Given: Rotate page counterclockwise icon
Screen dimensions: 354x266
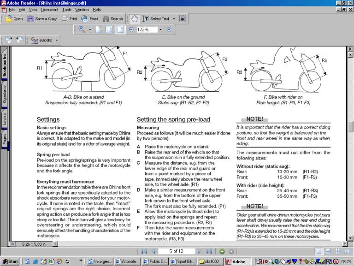Looking at the screenshot, I should click(20, 40).
